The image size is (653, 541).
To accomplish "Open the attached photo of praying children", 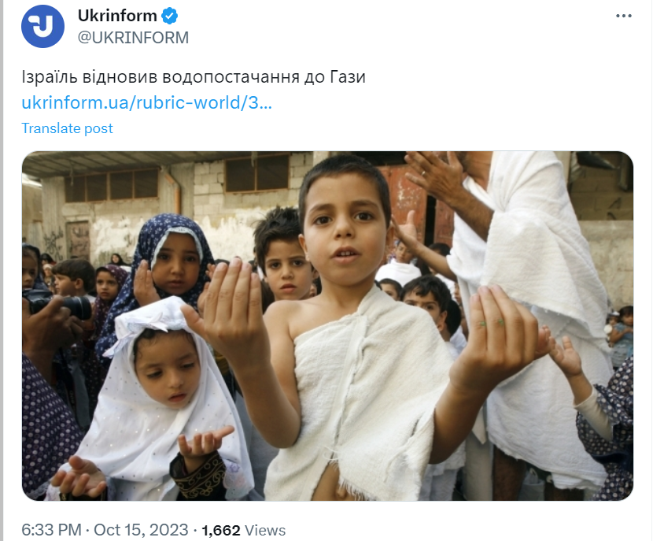I will tap(327, 325).
